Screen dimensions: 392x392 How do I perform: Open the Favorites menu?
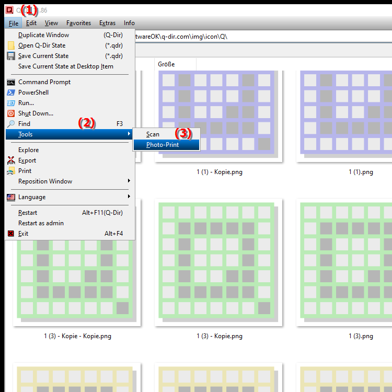[78, 23]
